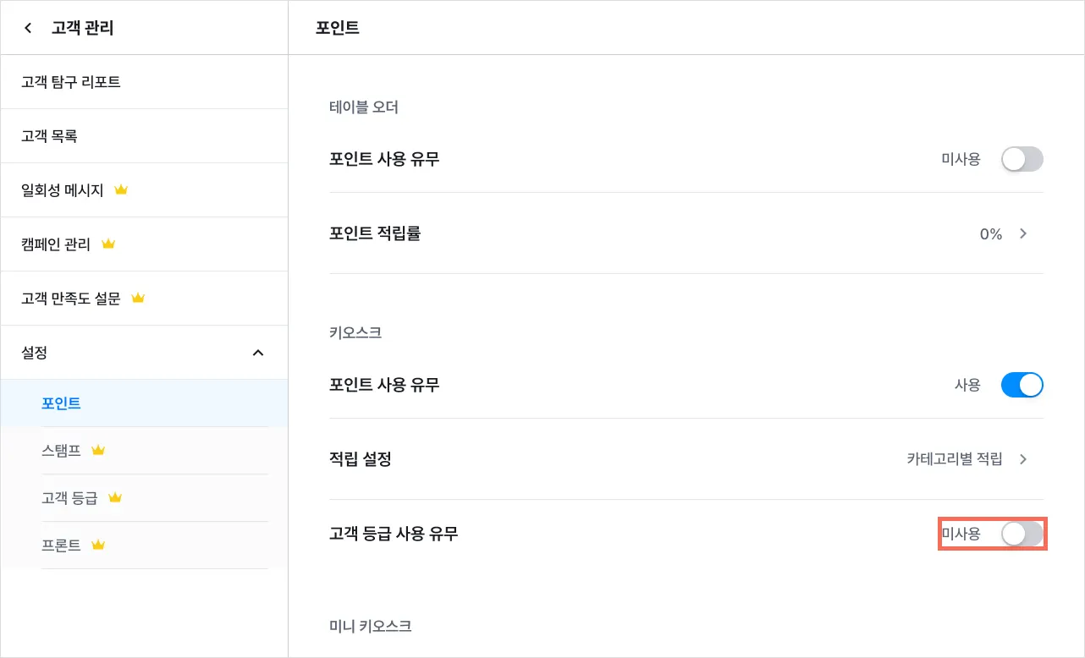Click the 카테고리별 적립 value
The width and height of the screenshot is (1085, 658).
(x=954, y=459)
